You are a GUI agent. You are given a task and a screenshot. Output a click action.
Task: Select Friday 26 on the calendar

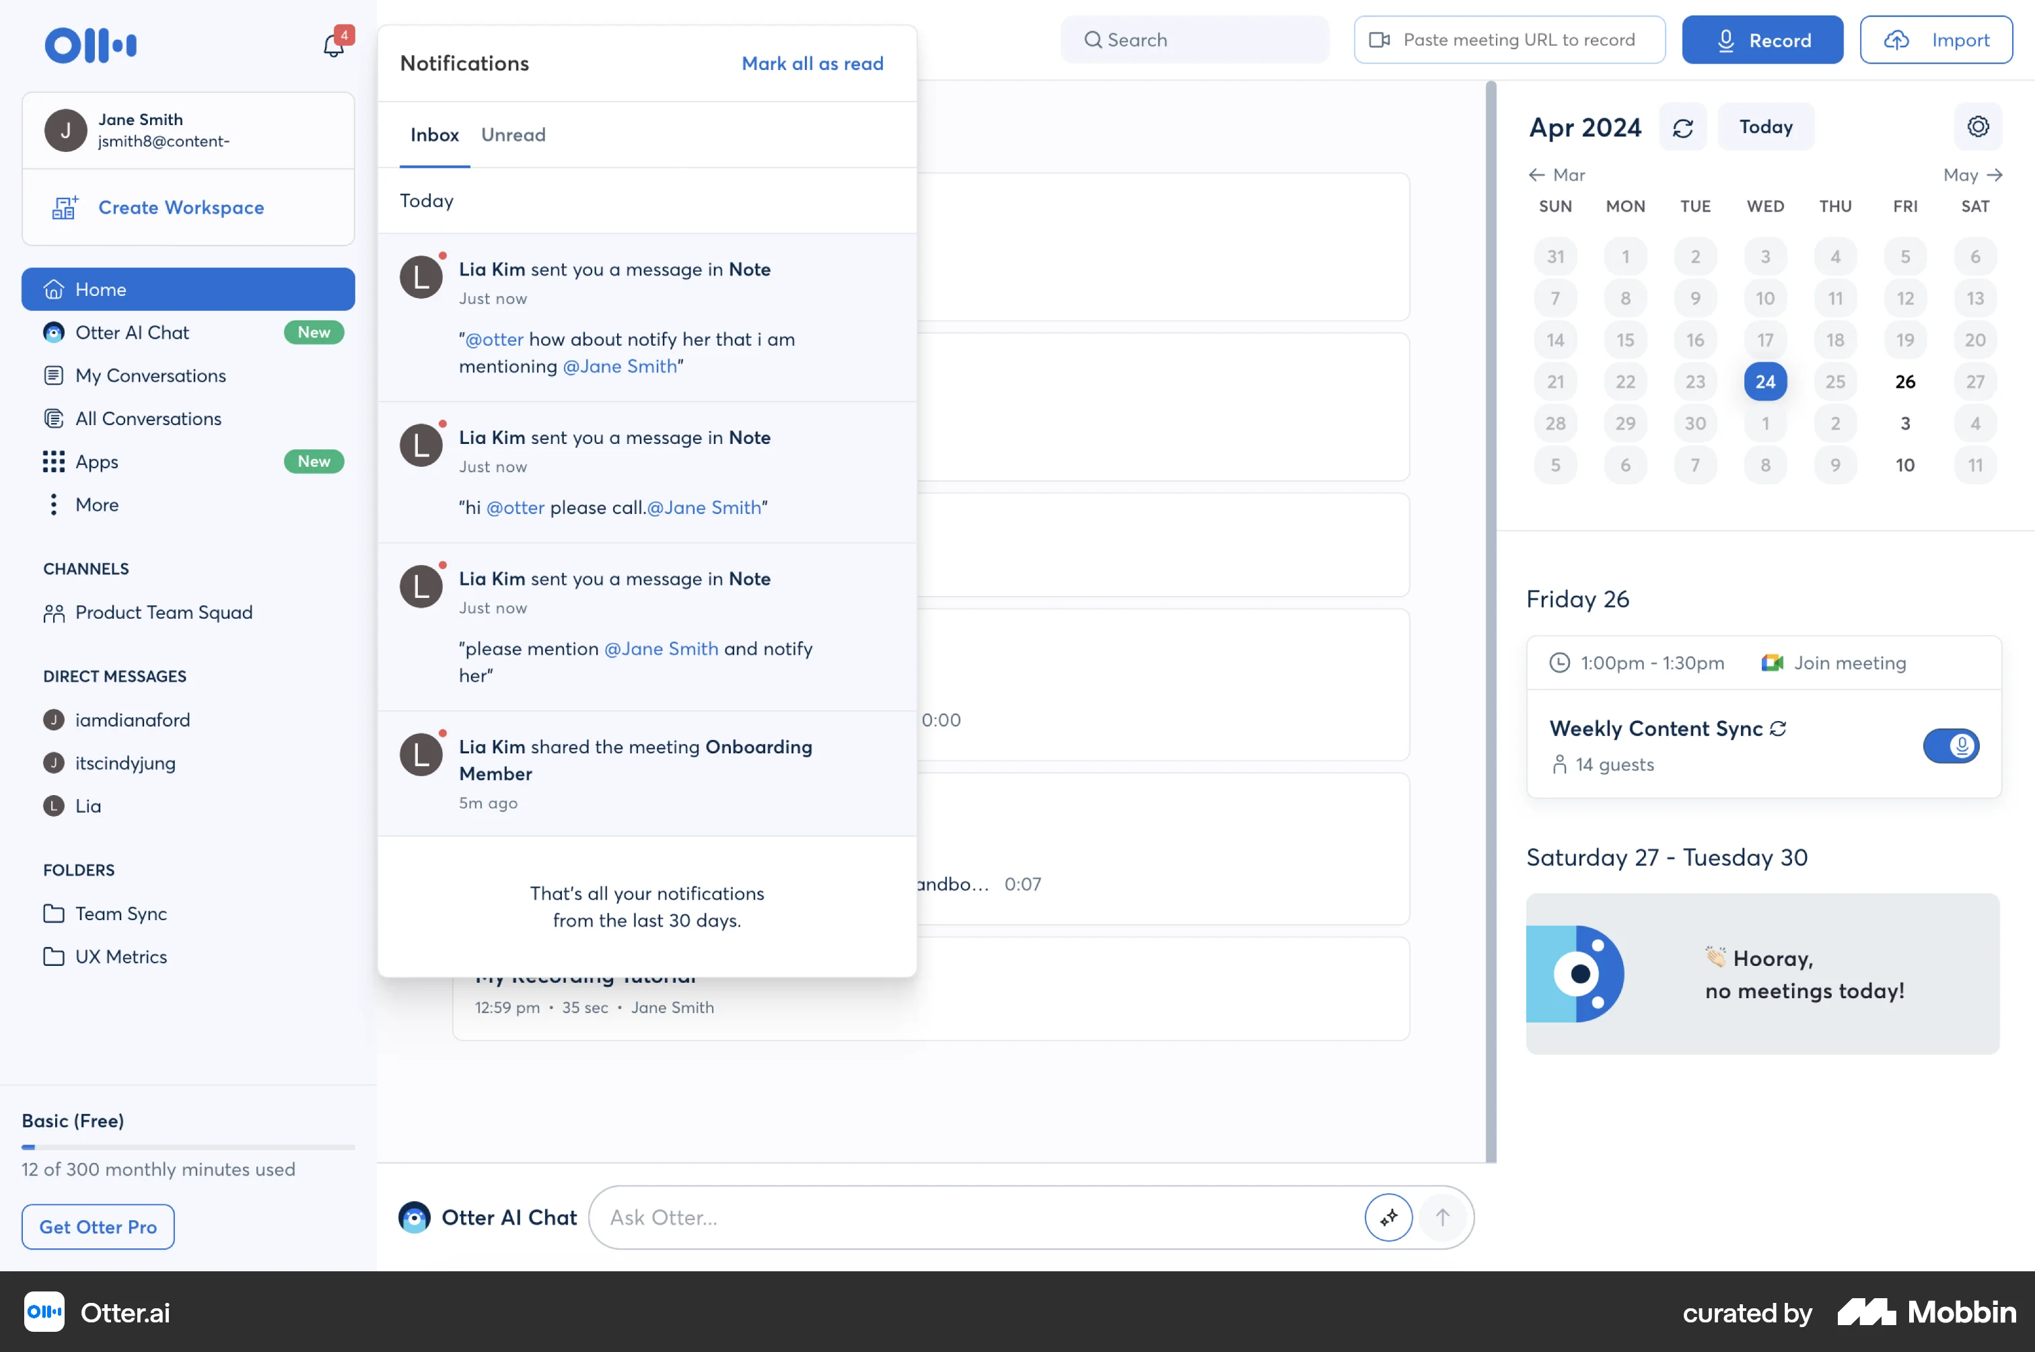pos(1904,381)
